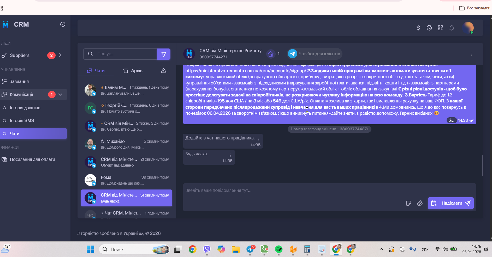Click the chat header CRM avatar
This screenshot has height=257, width=492.
point(189,54)
